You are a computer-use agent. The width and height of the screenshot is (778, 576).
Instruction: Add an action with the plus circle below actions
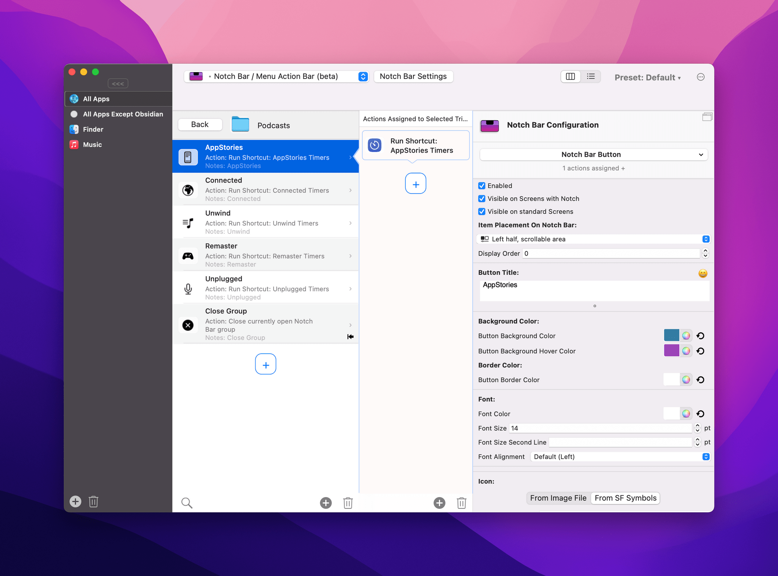[439, 503]
